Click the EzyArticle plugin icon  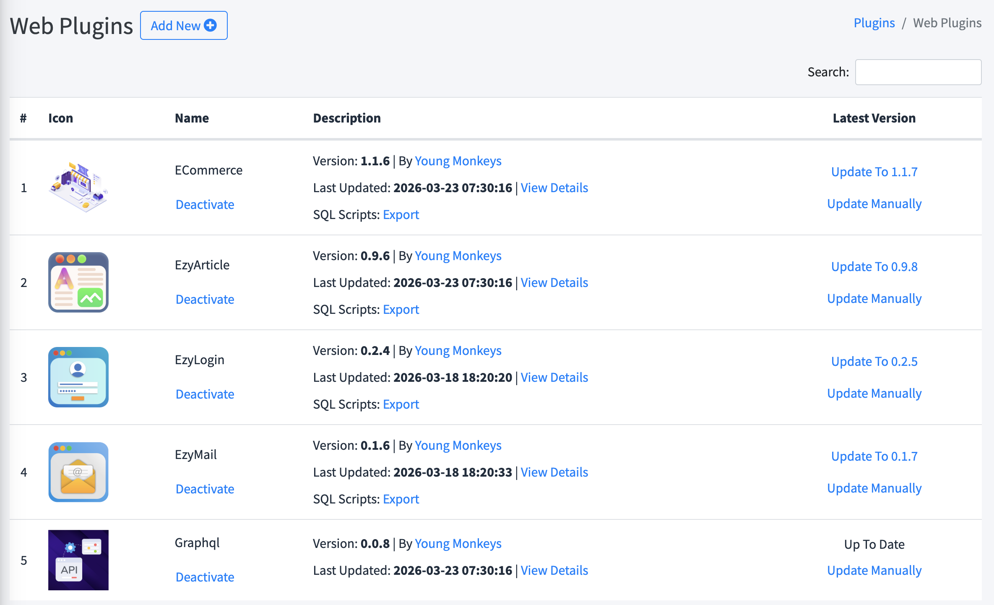pyautogui.click(x=78, y=282)
